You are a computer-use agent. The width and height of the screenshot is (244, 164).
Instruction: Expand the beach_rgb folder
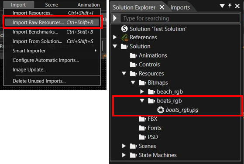coord(142,92)
